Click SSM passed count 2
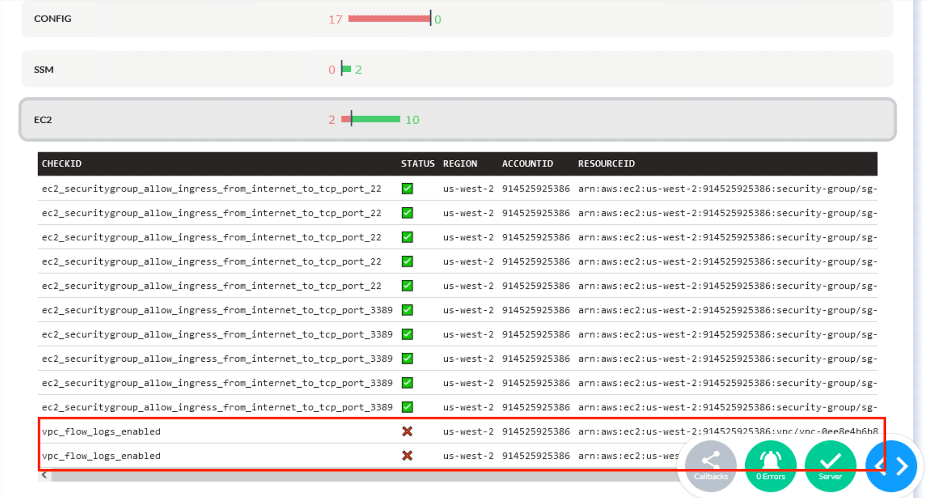Viewport: 928px width, 498px height. (358, 70)
